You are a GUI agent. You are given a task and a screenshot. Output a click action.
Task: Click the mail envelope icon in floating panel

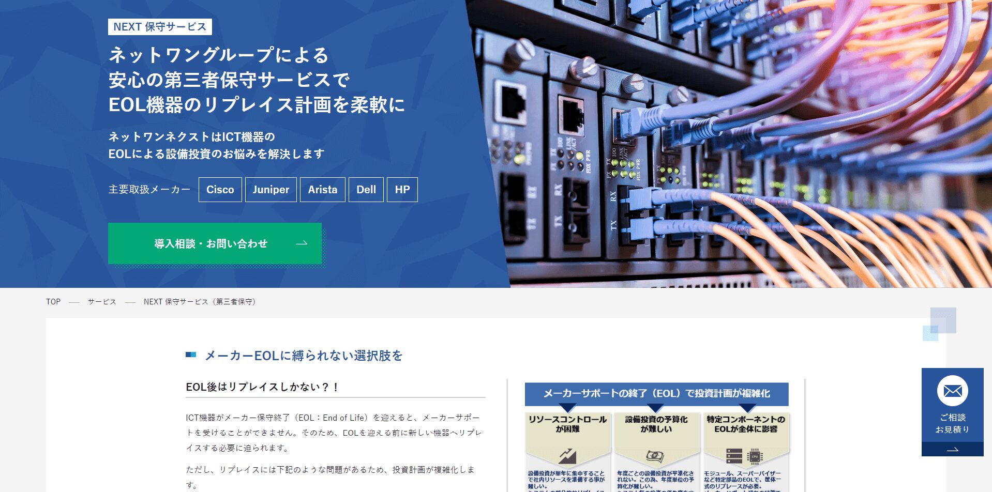point(953,391)
